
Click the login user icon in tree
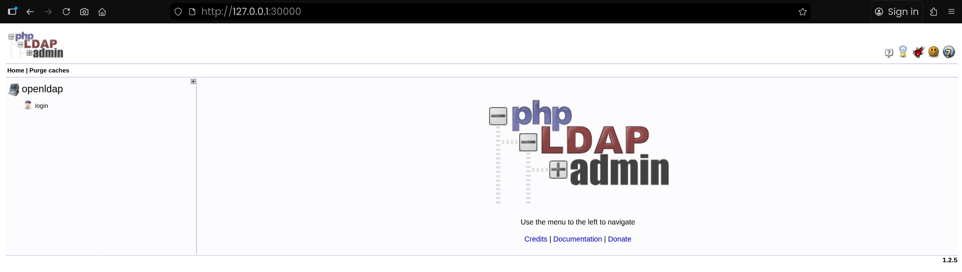pyautogui.click(x=28, y=105)
